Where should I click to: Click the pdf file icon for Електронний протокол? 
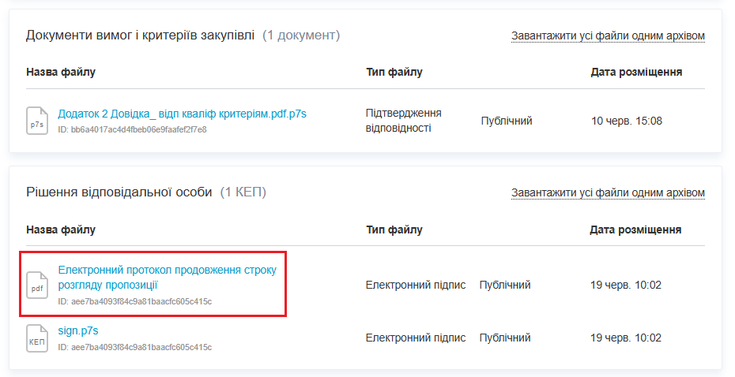click(37, 285)
